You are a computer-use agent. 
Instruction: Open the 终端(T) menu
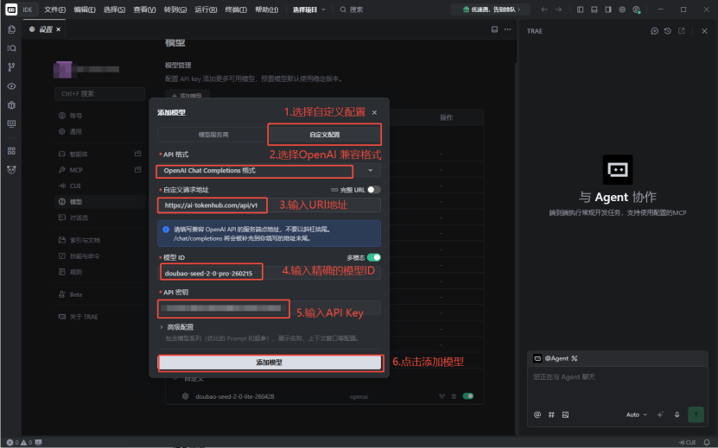[236, 9]
